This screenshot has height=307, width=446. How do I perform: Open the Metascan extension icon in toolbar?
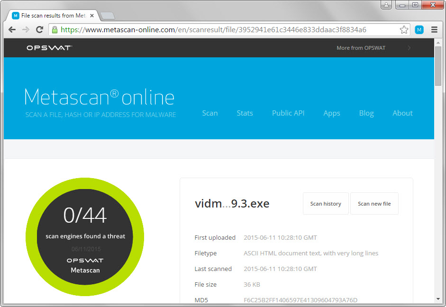click(419, 29)
